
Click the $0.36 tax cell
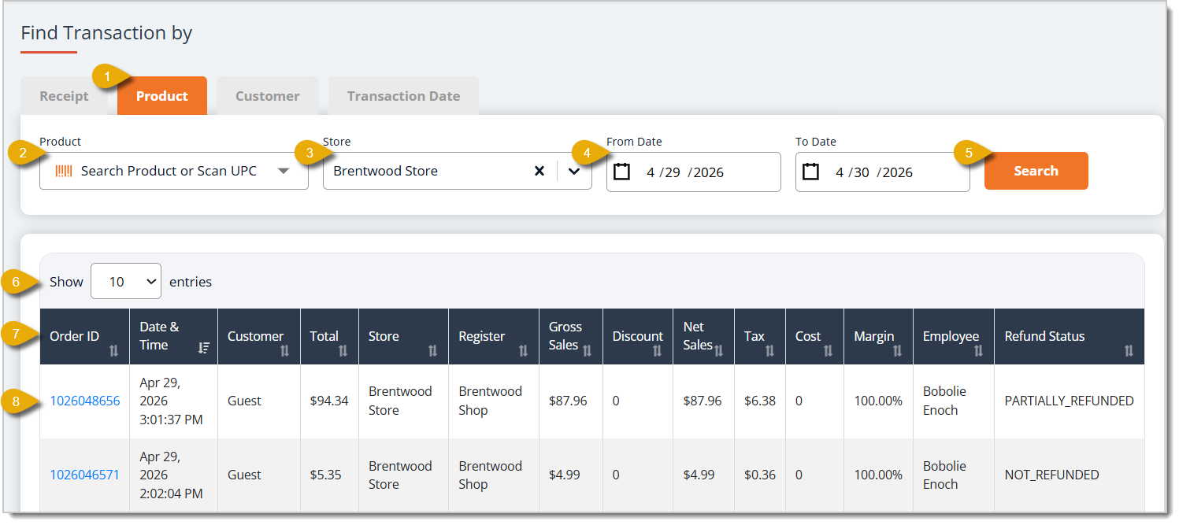click(760, 475)
